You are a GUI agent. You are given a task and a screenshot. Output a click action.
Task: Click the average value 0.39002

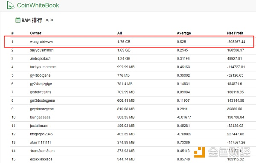183,75
